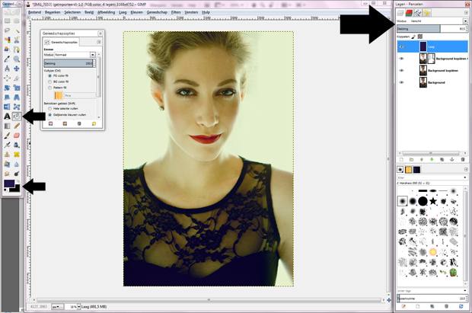Switch to the Channels tab
The height and width of the screenshot is (313, 472).
(x=409, y=12)
